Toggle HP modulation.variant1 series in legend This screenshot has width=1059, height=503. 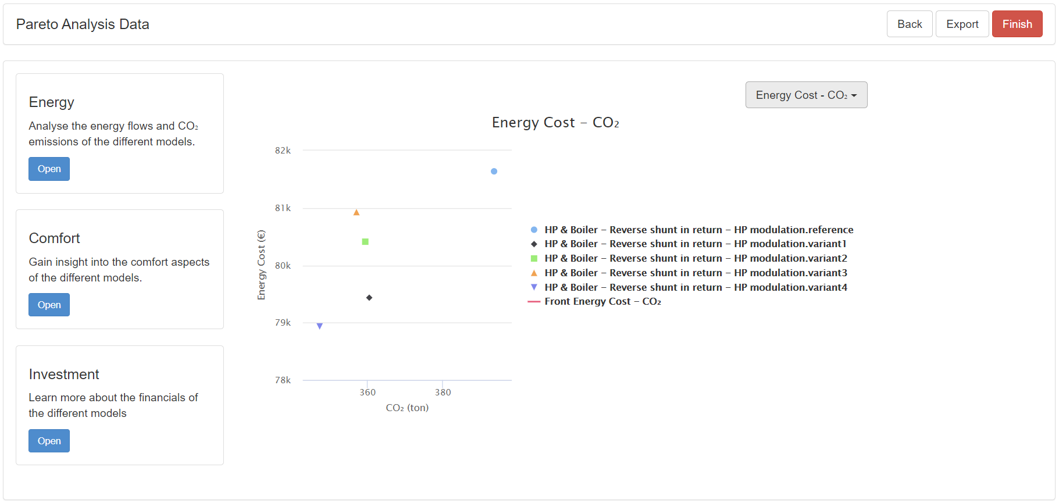coord(695,244)
